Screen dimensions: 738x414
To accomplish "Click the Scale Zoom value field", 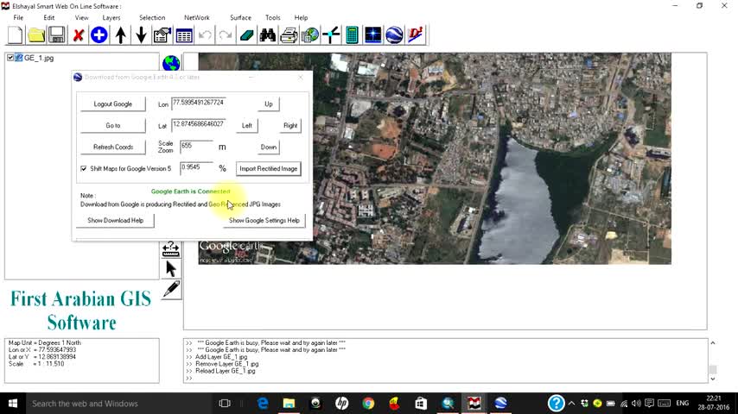I will point(196,147).
